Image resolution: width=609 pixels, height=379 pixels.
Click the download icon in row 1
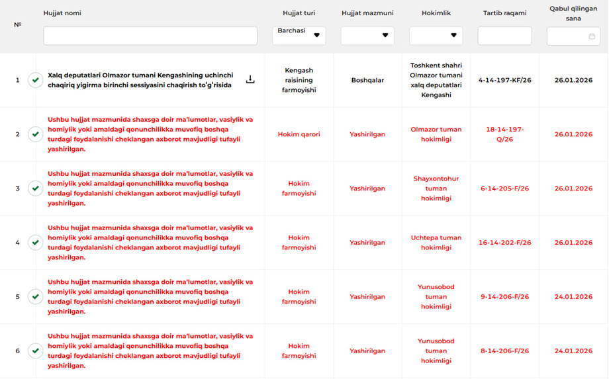250,79
